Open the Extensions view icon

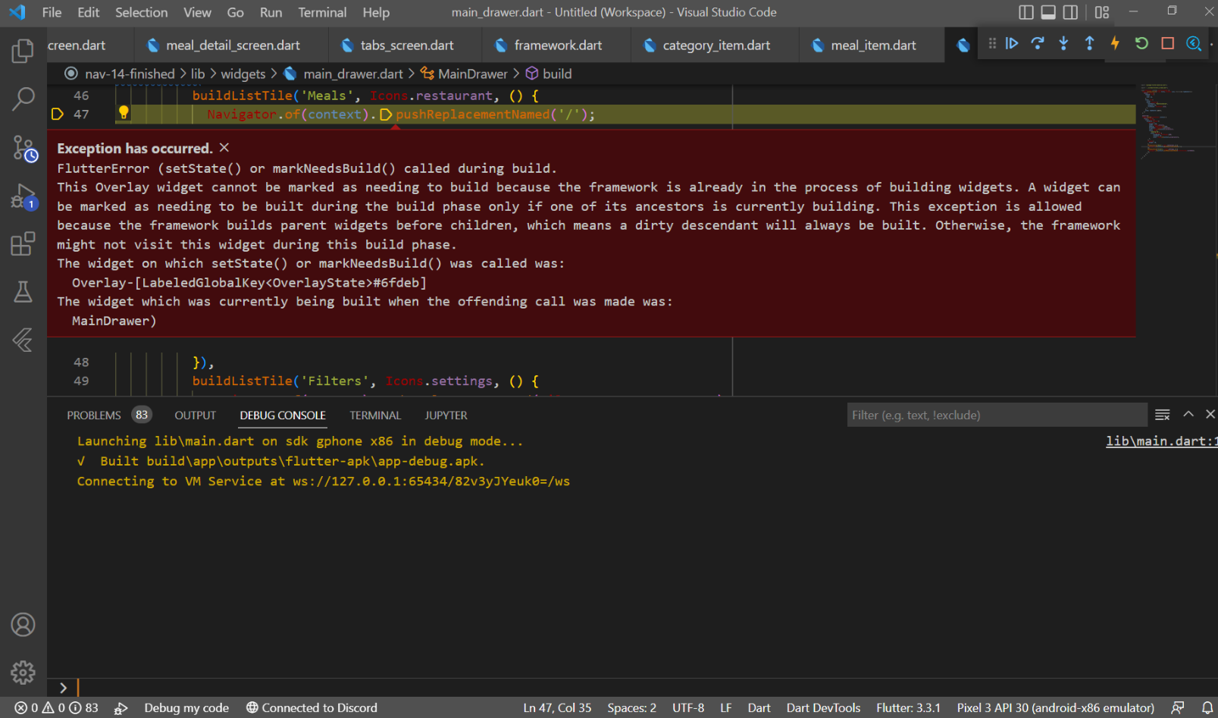(23, 244)
